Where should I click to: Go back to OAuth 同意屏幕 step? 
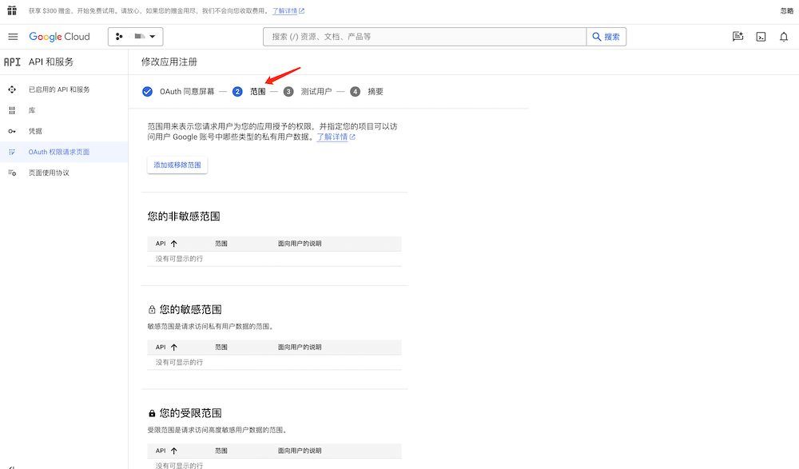[186, 92]
